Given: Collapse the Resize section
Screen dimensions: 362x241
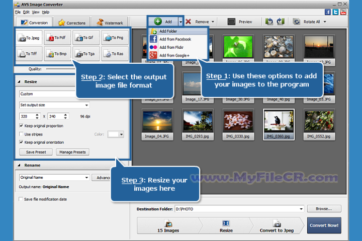Looking at the screenshot, I should [x=19, y=82].
